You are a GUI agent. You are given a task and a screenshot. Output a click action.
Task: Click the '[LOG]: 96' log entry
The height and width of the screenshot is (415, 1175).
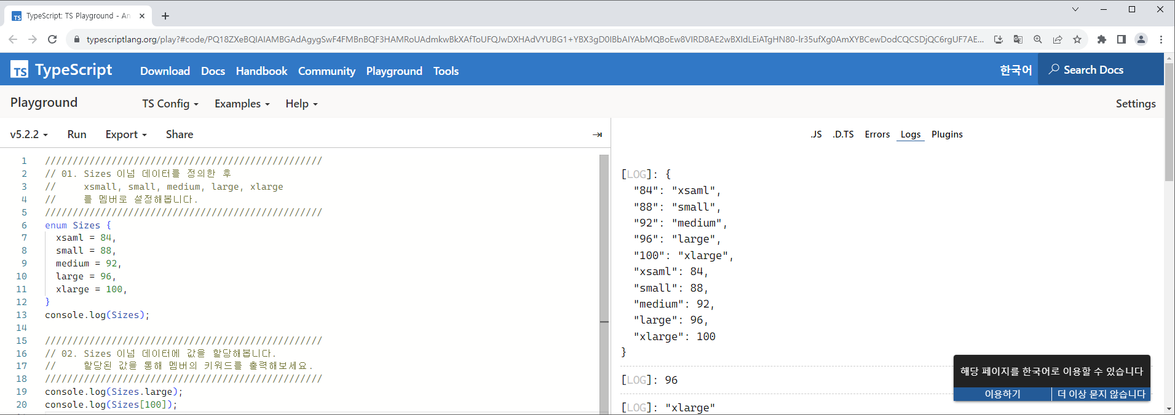click(649, 380)
